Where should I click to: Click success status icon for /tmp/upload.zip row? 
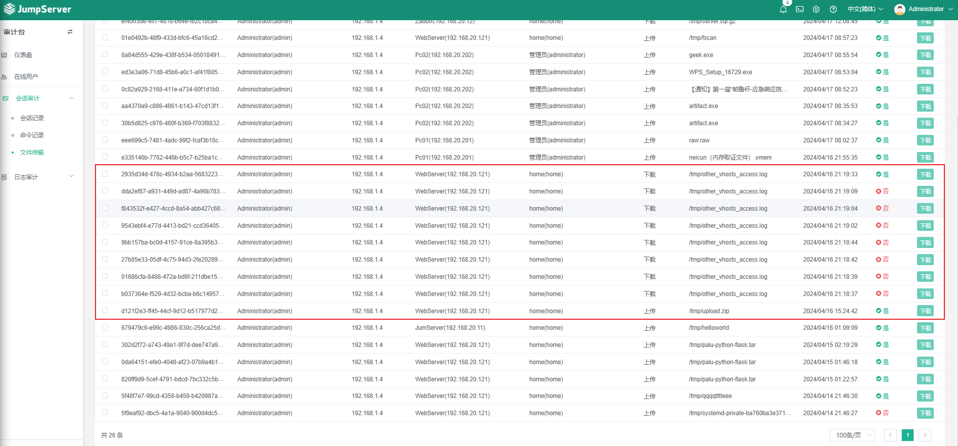[879, 311]
